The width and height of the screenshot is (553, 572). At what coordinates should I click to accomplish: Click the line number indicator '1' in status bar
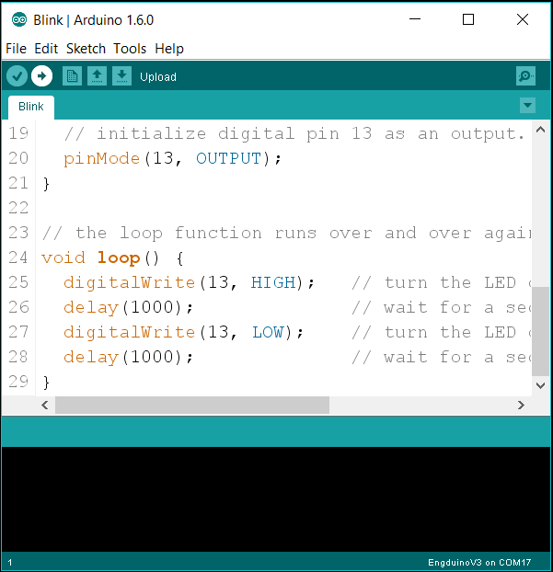[x=10, y=563]
